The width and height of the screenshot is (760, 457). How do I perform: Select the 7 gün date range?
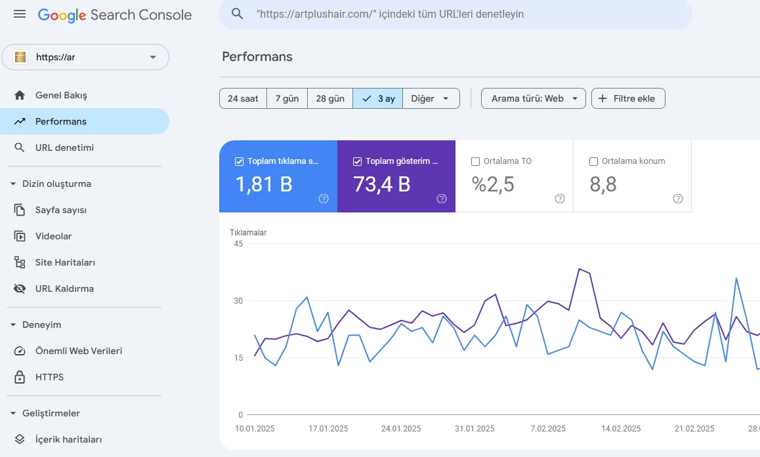pos(287,98)
